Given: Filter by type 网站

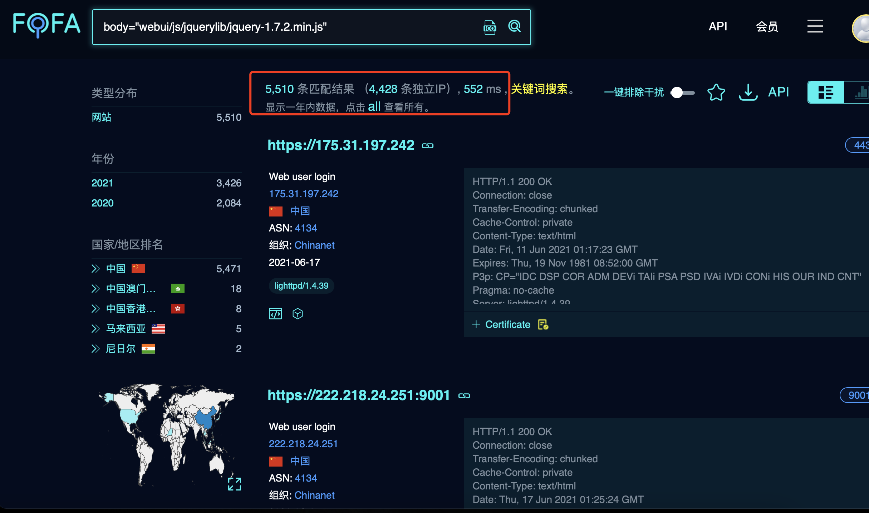Looking at the screenshot, I should (x=102, y=117).
